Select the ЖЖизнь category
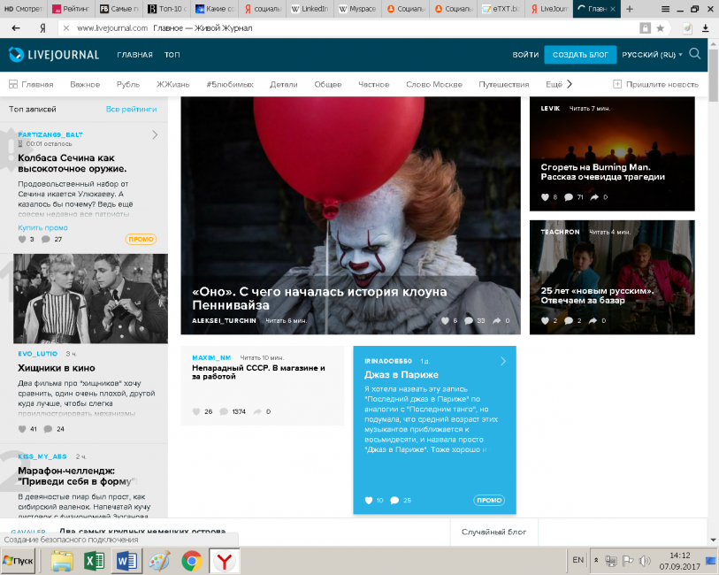Screen dimensions: 719x575 172,84
